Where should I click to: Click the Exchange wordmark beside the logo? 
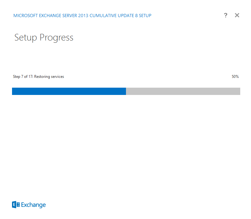[33, 205]
